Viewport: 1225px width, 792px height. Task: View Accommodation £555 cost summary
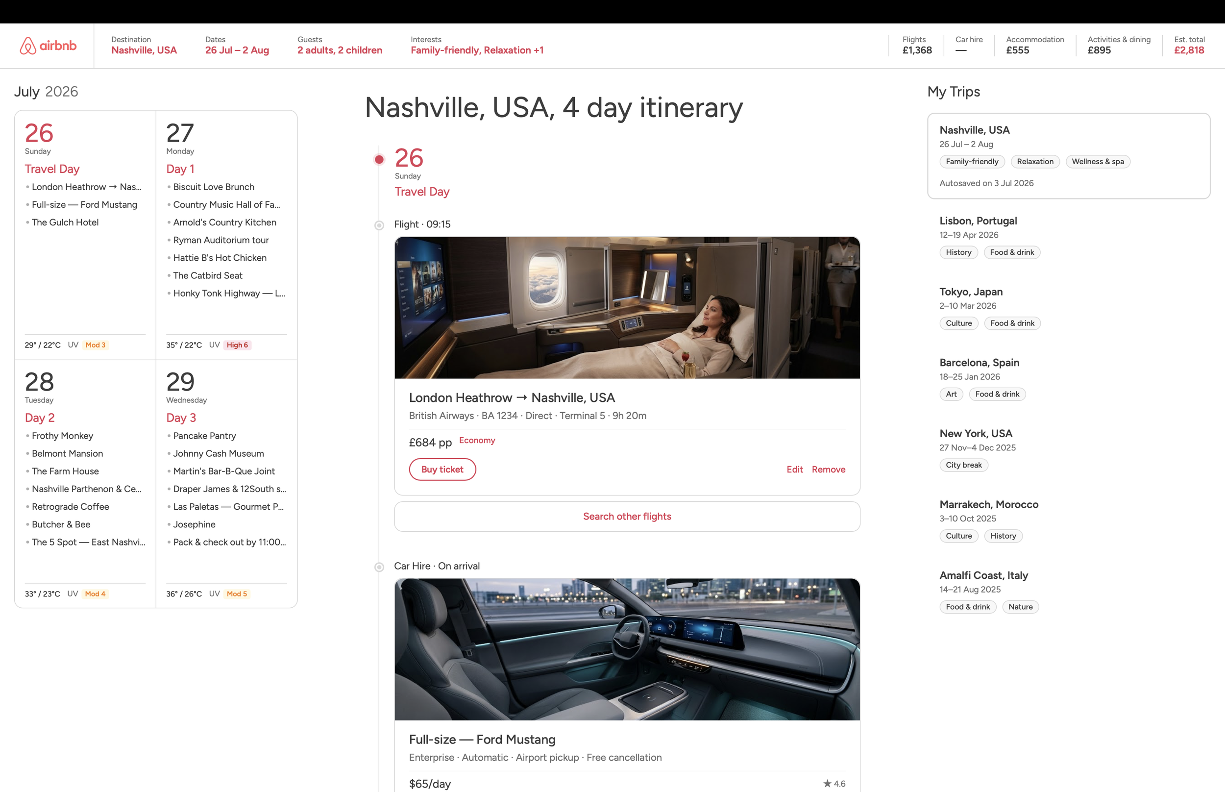point(1035,45)
